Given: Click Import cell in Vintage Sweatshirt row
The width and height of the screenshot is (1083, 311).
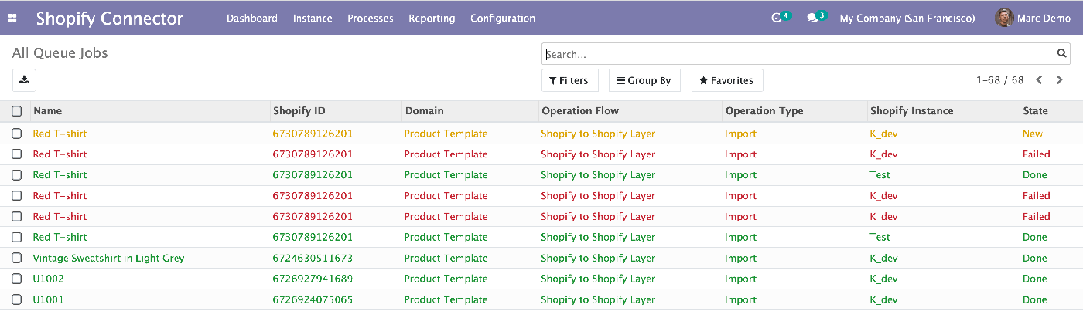Looking at the screenshot, I should (x=740, y=259).
